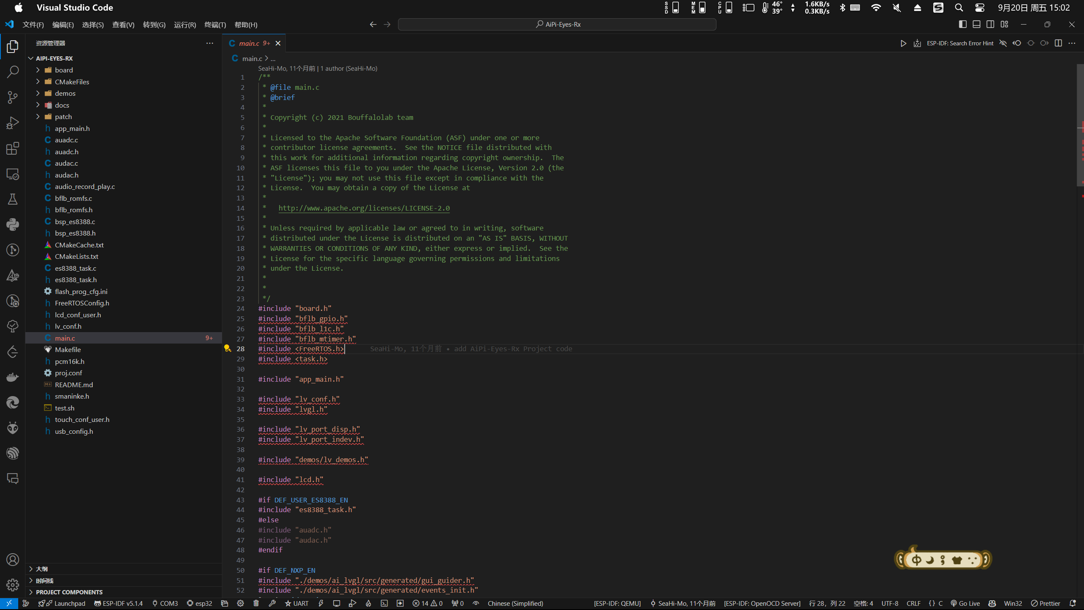This screenshot has height=610, width=1084.
Task: Toggle the bottom panel layout button
Action: pyautogui.click(x=976, y=25)
